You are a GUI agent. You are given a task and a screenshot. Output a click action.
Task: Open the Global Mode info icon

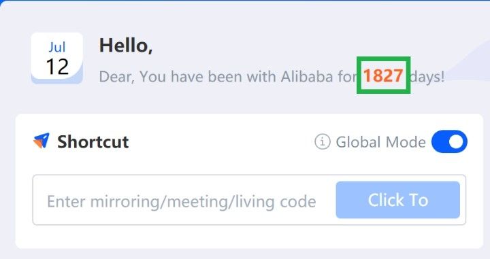pyautogui.click(x=322, y=141)
